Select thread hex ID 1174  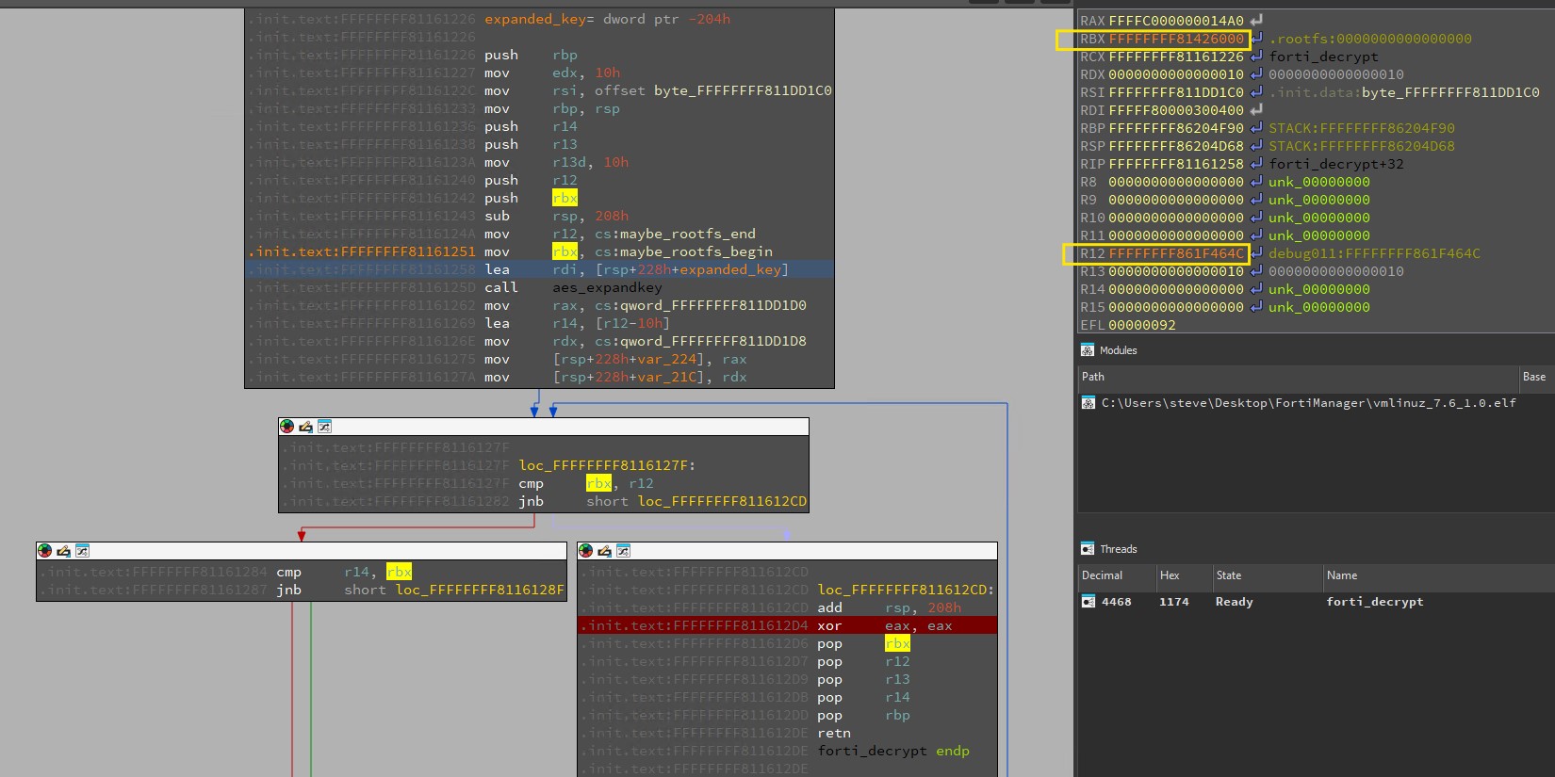[x=1174, y=602]
